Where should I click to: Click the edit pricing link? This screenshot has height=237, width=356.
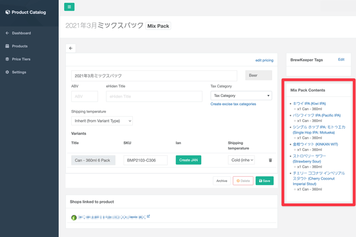point(264,60)
